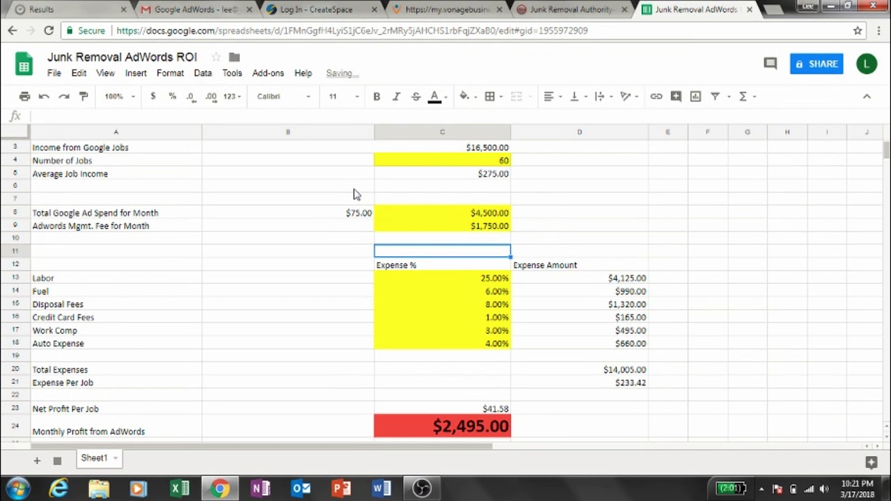Undo the last action
891x501 pixels.
[x=44, y=96]
